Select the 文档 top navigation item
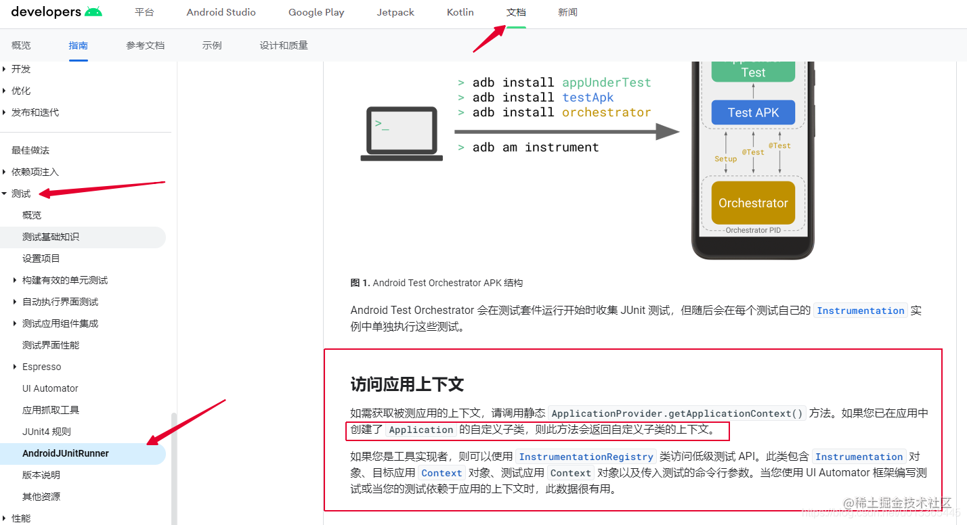 pos(516,12)
